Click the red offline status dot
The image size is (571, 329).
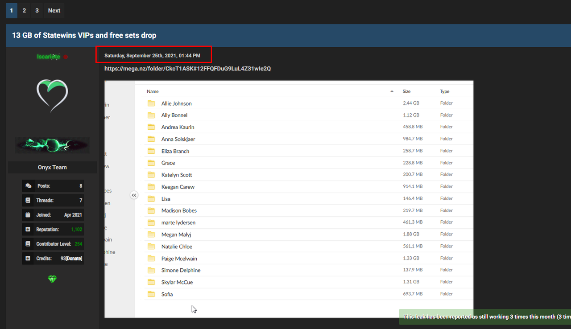coord(66,57)
